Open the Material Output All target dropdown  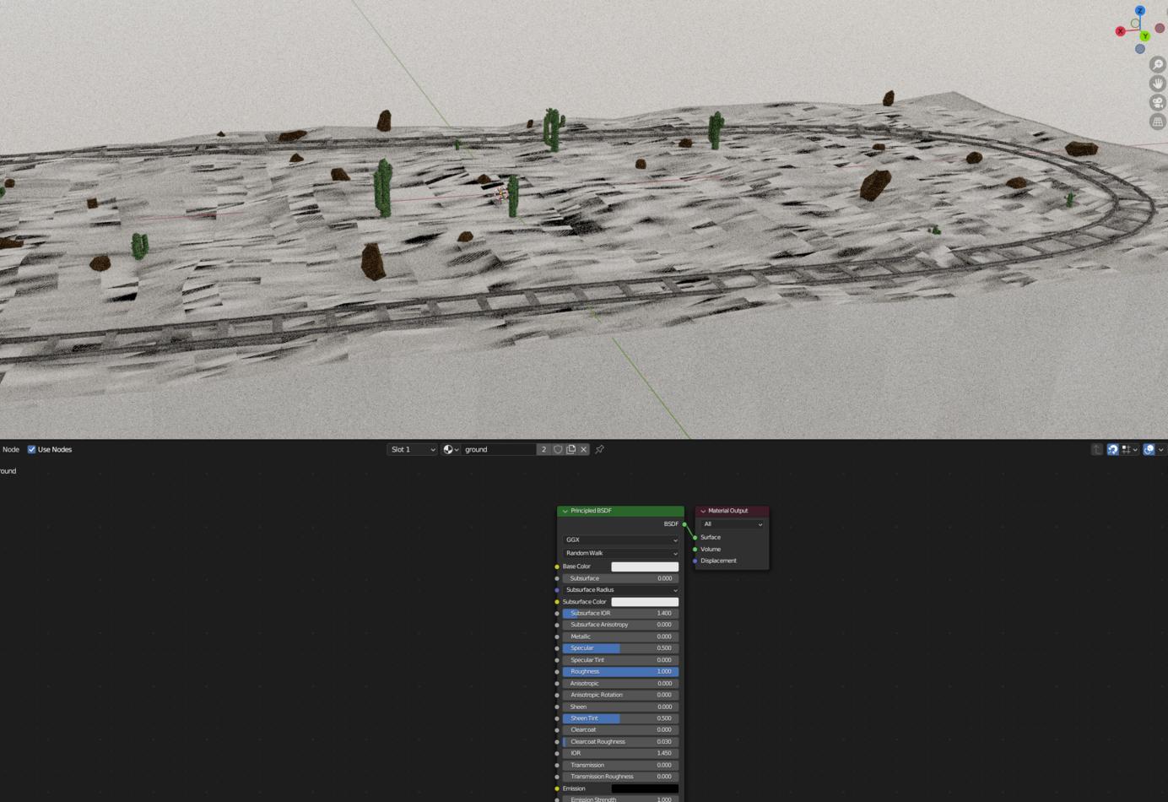pyautogui.click(x=733, y=524)
